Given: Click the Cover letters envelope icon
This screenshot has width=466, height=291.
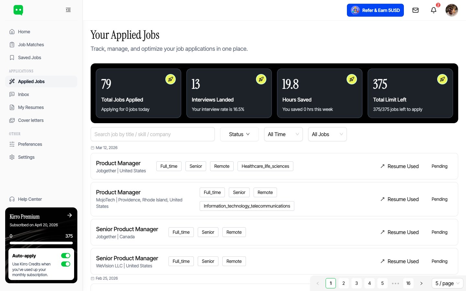Looking at the screenshot, I should tap(12, 120).
